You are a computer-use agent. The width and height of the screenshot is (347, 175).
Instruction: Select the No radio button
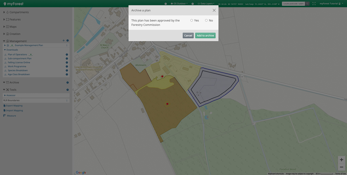pyautogui.click(x=206, y=20)
